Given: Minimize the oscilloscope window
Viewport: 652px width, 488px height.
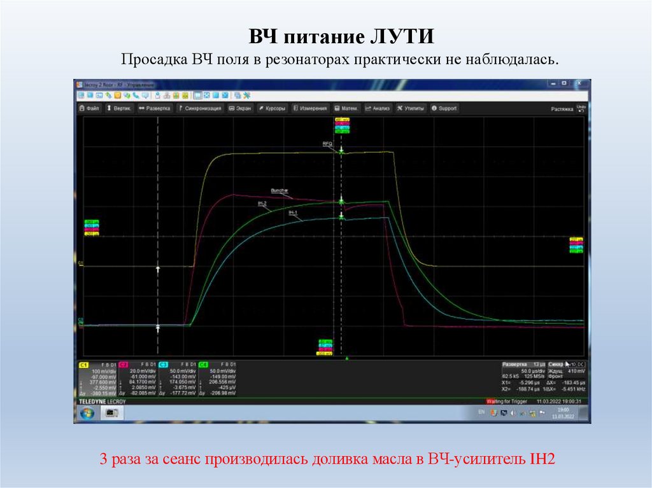Looking at the screenshot, I should [553, 83].
